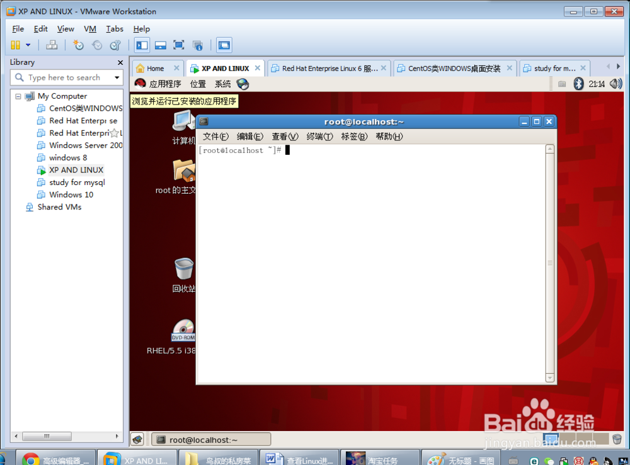Pause the virtual machine using the toolbar

(x=15, y=45)
